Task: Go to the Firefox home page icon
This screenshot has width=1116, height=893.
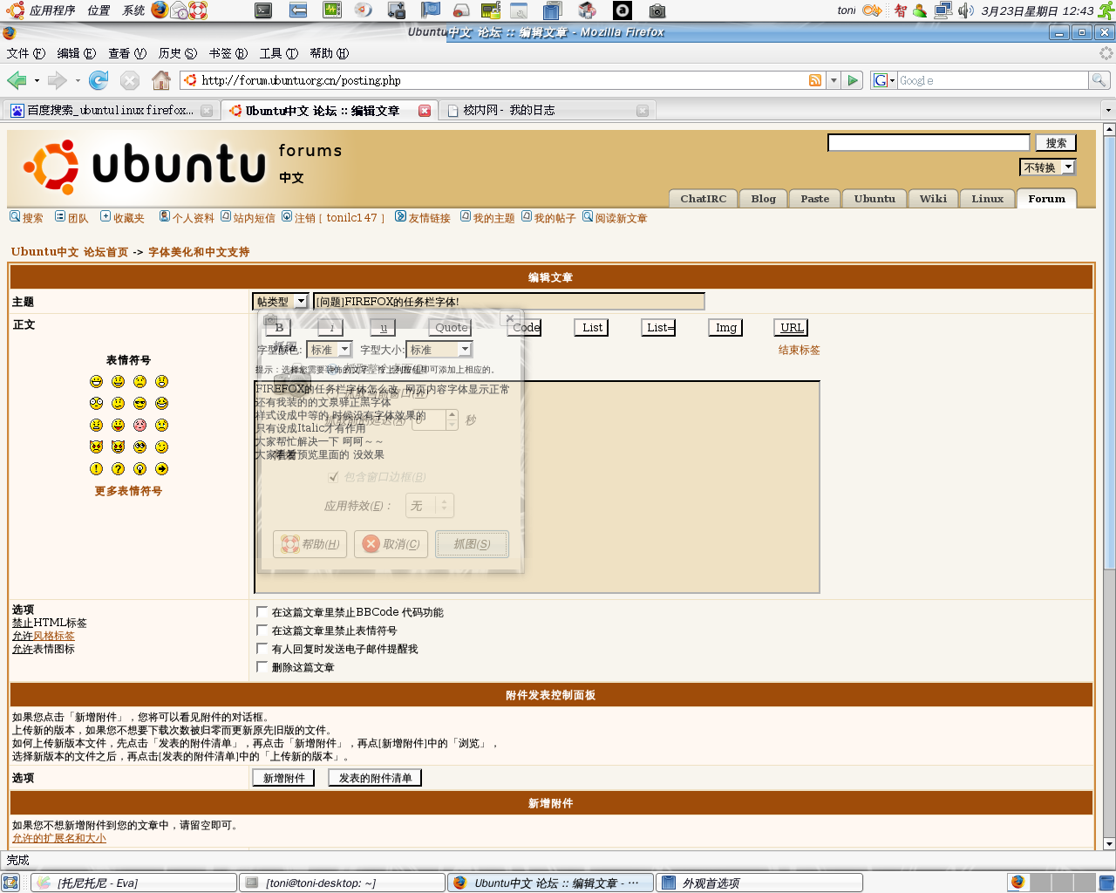Action: [161, 80]
